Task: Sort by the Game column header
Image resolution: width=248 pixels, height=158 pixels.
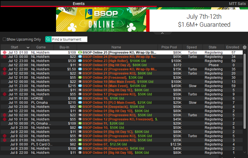Action: (x=41, y=47)
